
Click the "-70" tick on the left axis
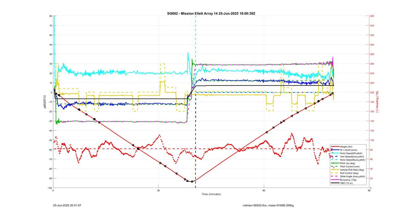point(50,159)
